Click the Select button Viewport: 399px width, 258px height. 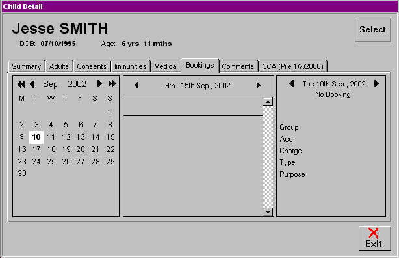[372, 29]
